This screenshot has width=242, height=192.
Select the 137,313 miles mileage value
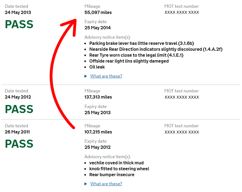pos(98,97)
